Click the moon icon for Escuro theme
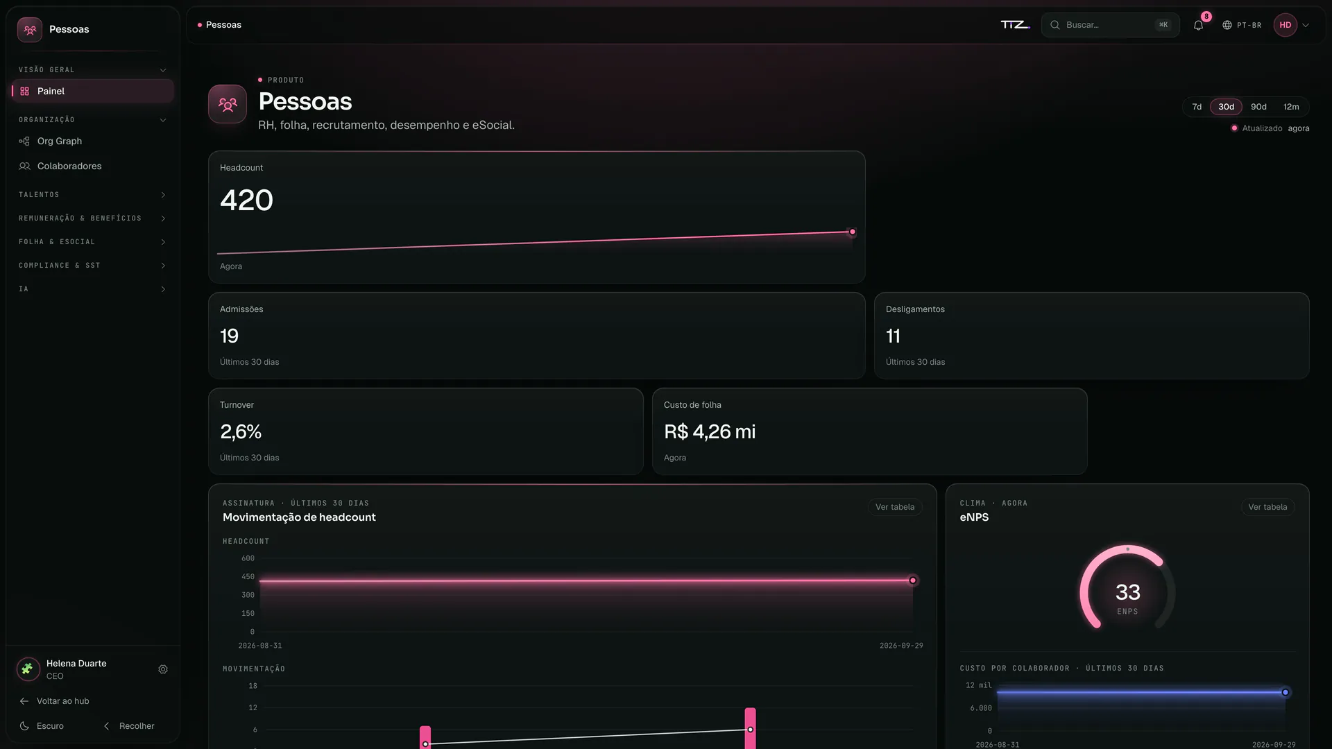1332x749 pixels. 24,726
